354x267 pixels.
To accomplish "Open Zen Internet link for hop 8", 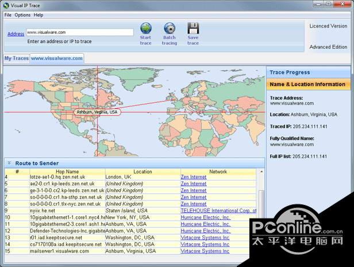I will point(194,204).
